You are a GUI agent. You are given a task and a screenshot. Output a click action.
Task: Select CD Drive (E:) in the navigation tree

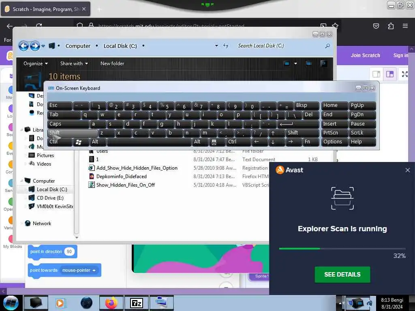(50, 198)
